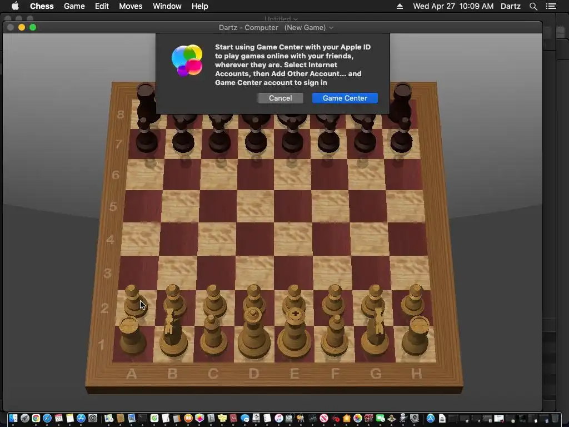This screenshot has width=569, height=427.
Task: Open the Edit menu
Action: pyautogui.click(x=102, y=6)
